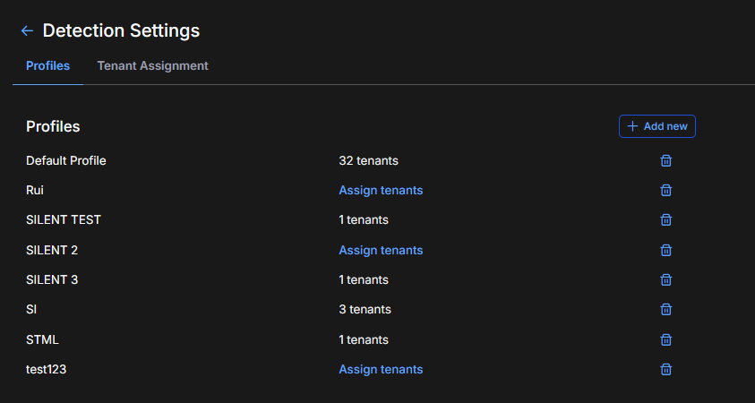Select the STML profile name
This screenshot has height=403, width=755.
pos(42,339)
